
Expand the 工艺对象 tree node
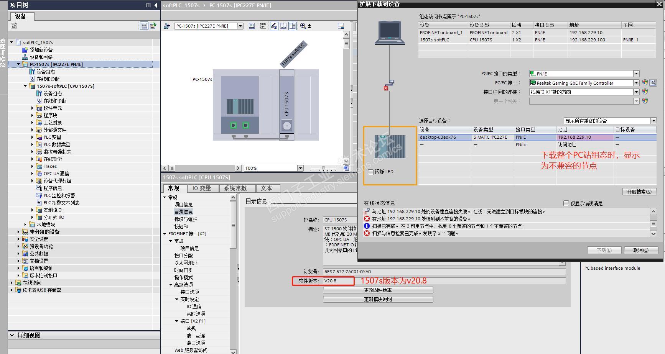(32, 123)
